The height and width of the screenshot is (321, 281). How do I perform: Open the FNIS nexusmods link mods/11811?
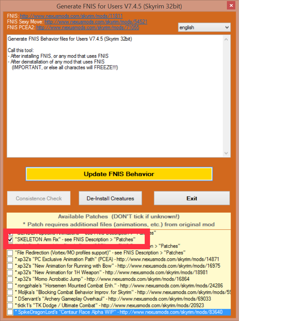click(71, 16)
